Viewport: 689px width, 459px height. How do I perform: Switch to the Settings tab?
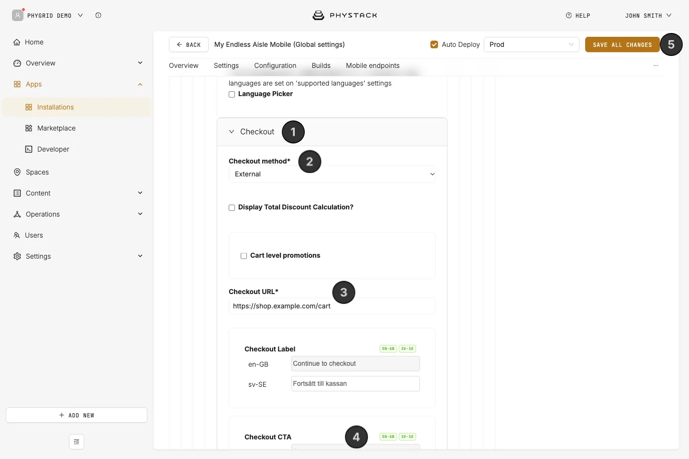click(226, 66)
